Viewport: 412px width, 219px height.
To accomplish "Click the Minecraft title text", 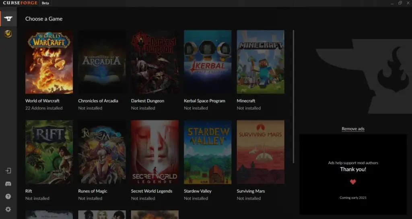I will click(246, 101).
